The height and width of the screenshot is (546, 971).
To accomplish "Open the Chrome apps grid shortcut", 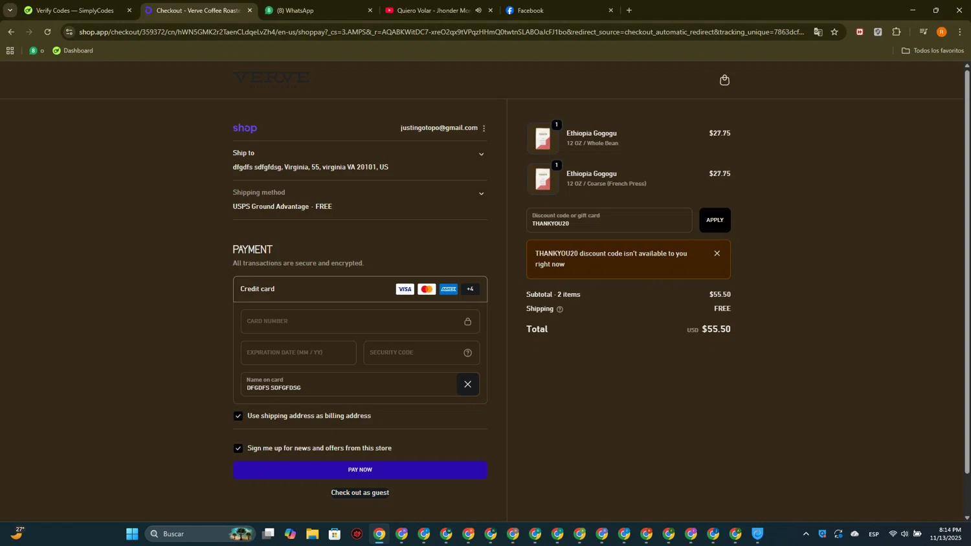I will point(10,50).
